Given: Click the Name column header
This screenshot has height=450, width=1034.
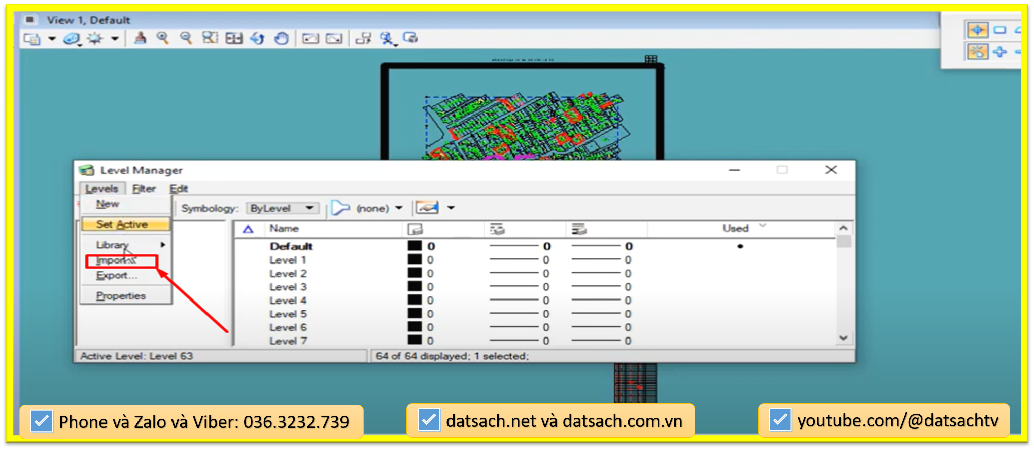Looking at the screenshot, I should [284, 229].
